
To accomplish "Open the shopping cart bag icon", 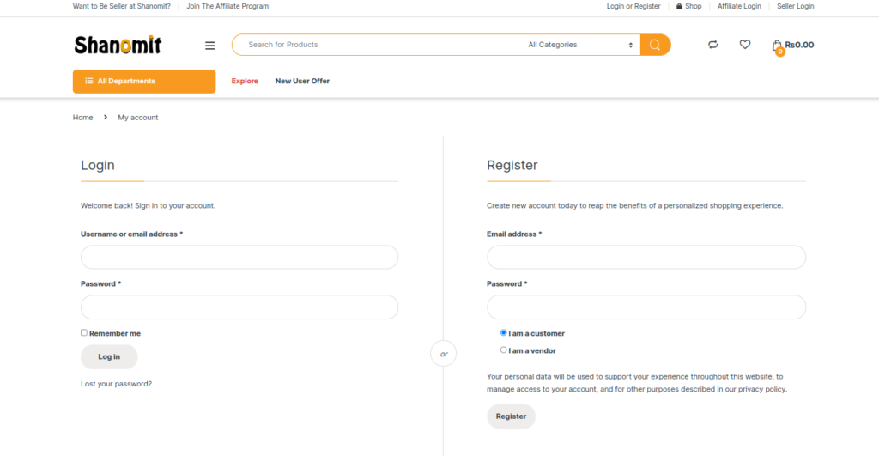I will [777, 46].
